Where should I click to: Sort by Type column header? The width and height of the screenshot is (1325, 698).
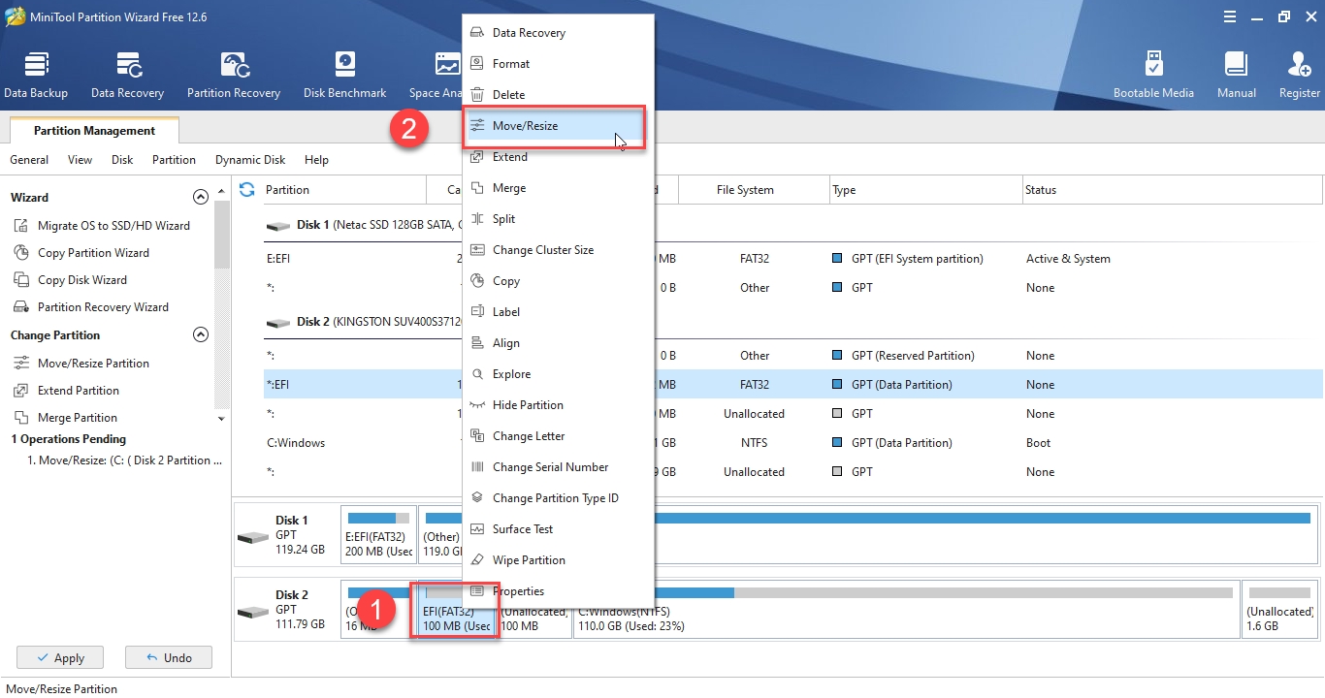click(x=926, y=190)
